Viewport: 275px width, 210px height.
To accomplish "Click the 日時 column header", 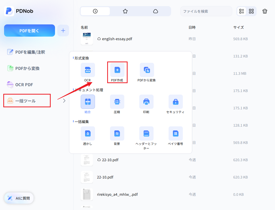I will coord(192,27).
